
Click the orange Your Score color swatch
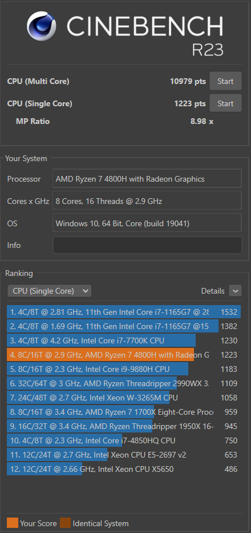(x=12, y=523)
